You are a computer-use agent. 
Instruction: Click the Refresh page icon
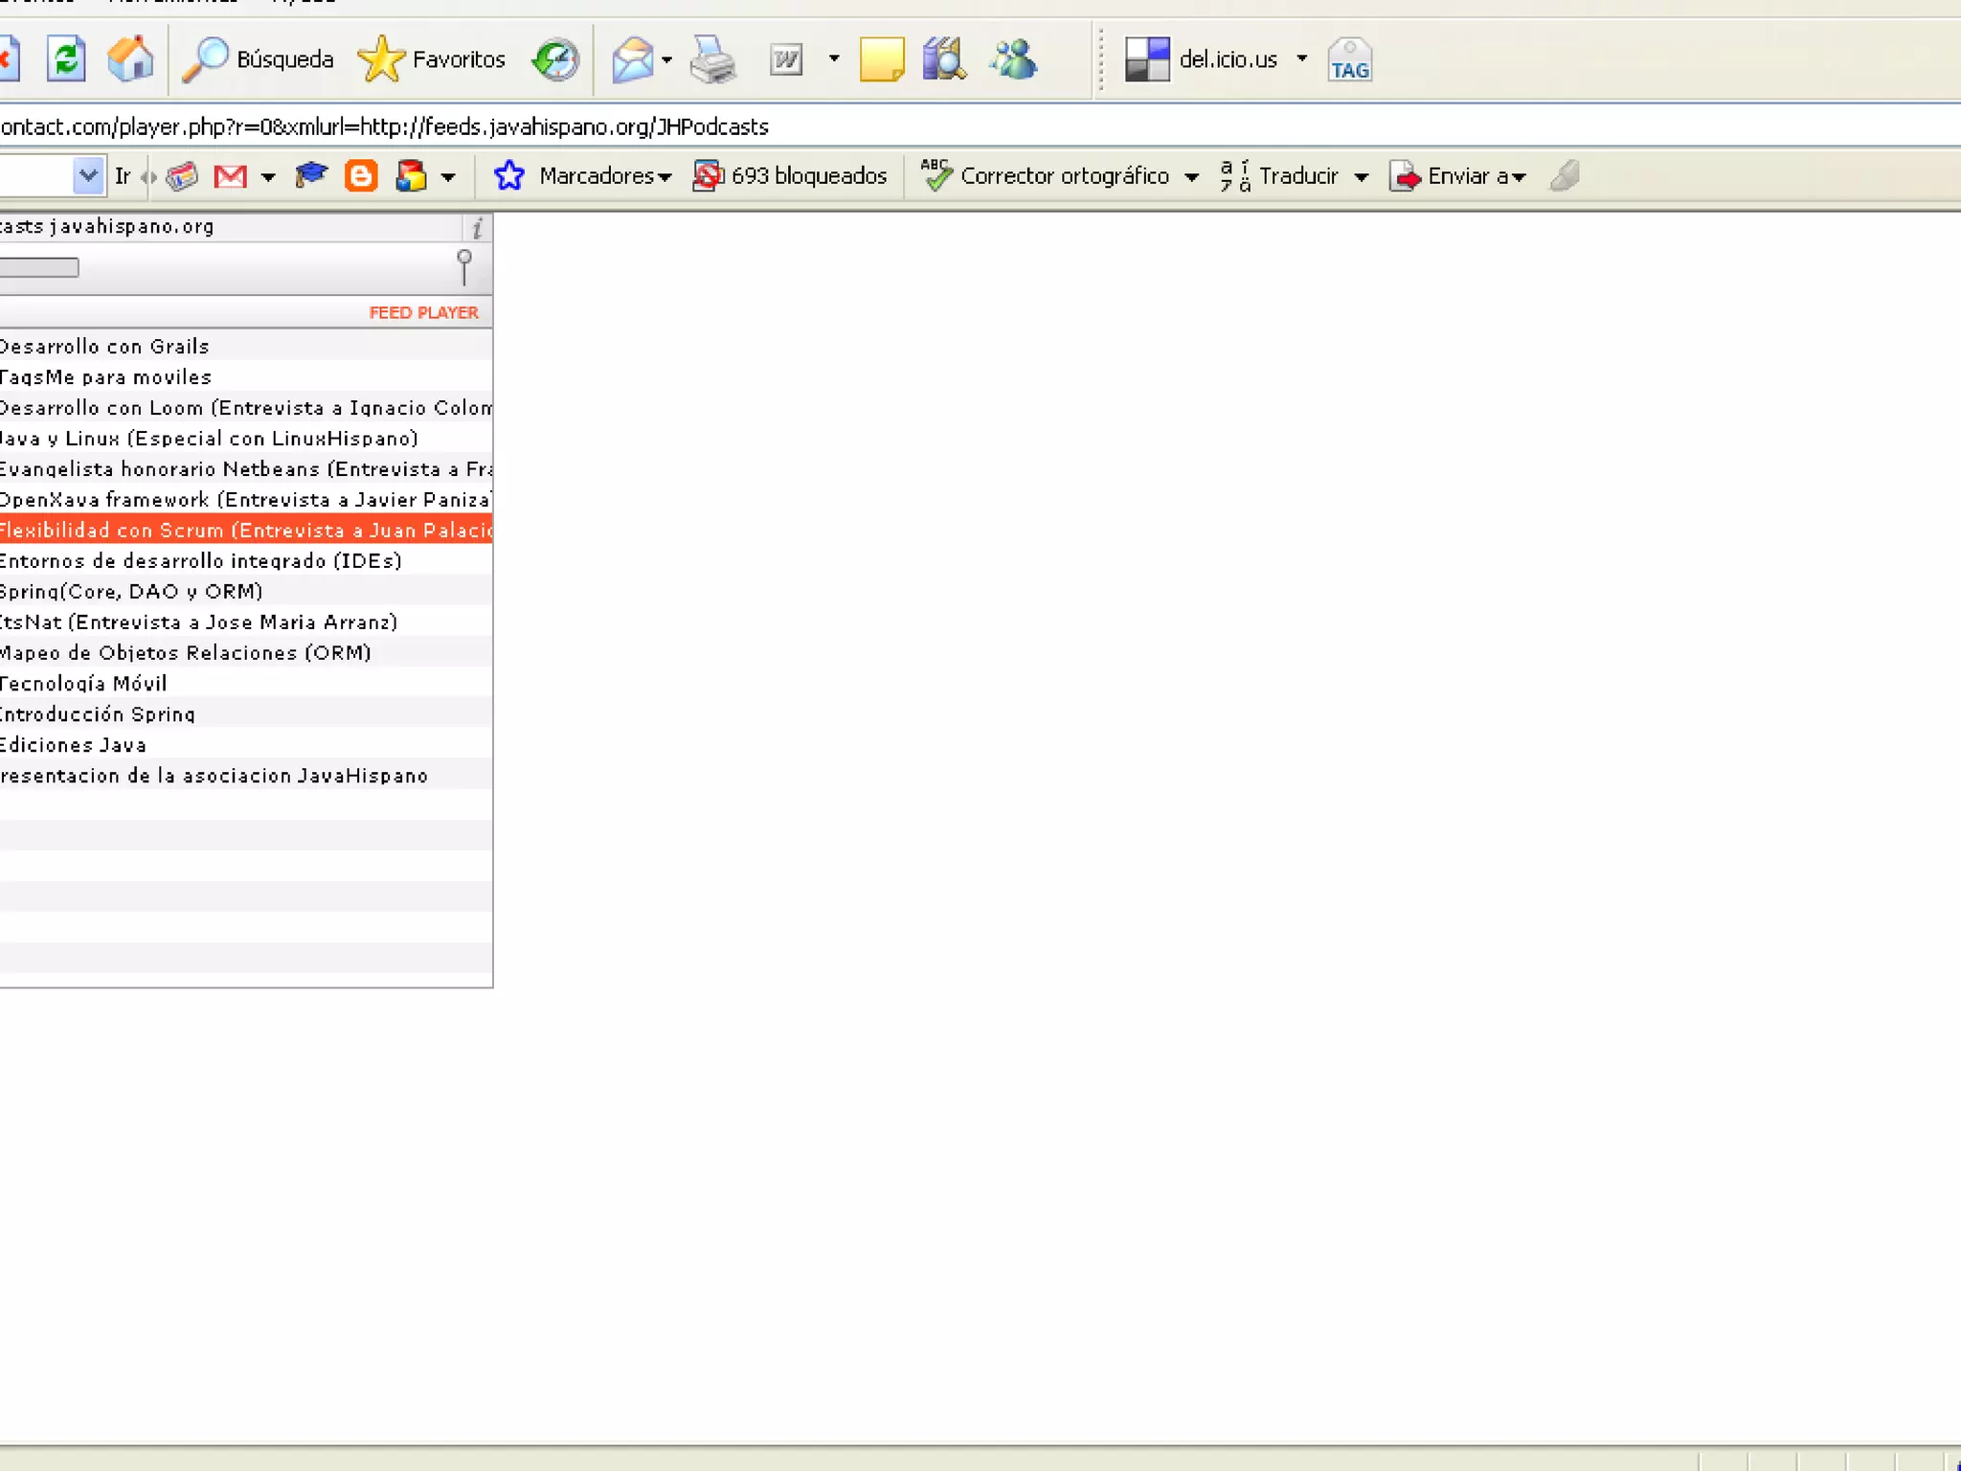point(66,59)
